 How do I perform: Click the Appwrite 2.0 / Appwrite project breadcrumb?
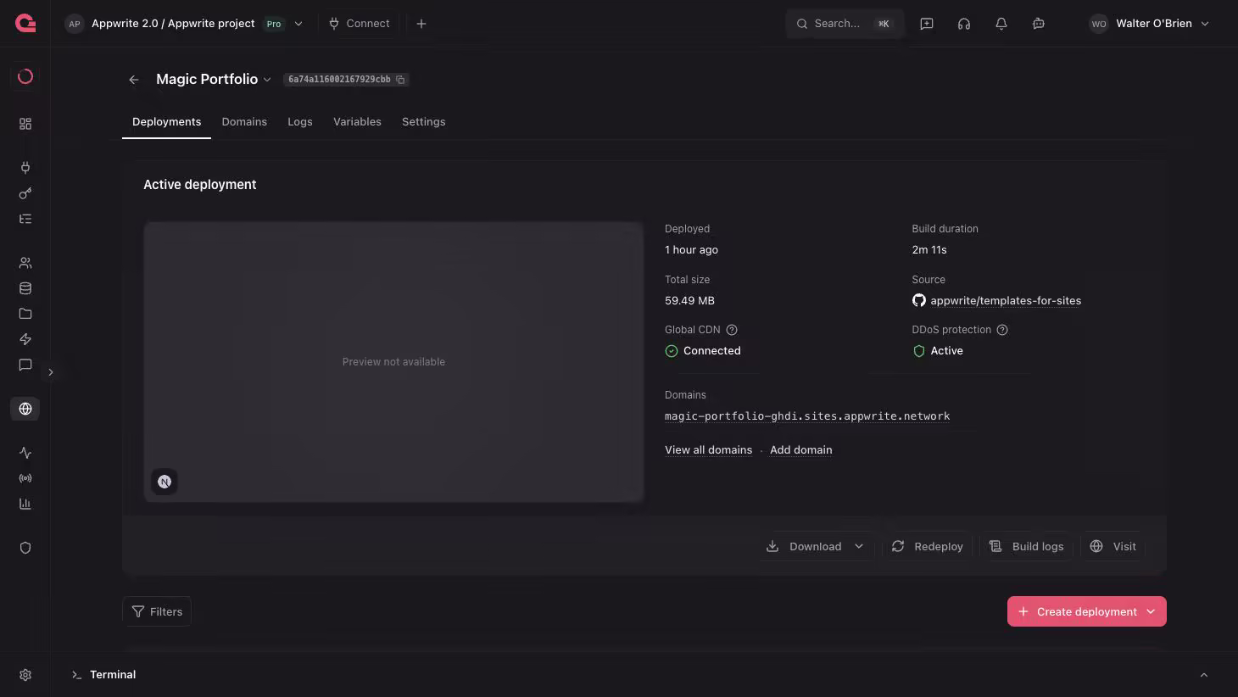[x=173, y=24]
